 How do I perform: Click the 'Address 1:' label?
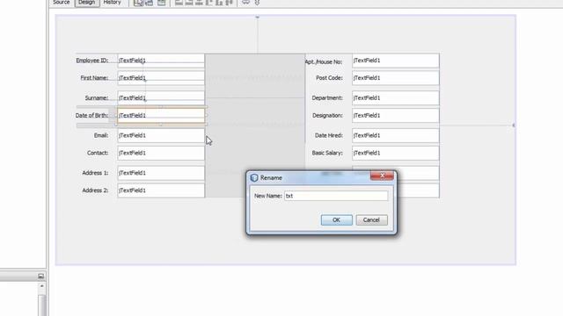[95, 173]
